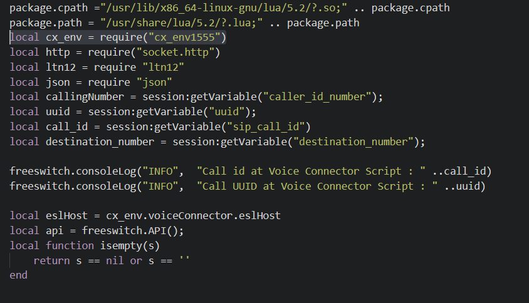
Task: Click the "ltn12" string after require
Action: [162, 67]
